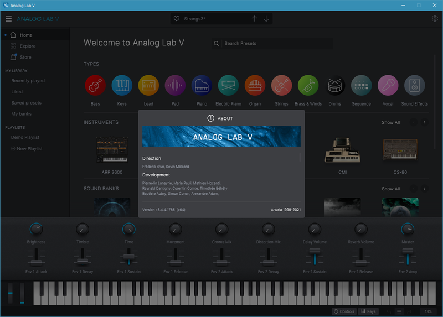This screenshot has width=443, height=317.
Task: Select the Pad type icon
Action: (x=175, y=85)
